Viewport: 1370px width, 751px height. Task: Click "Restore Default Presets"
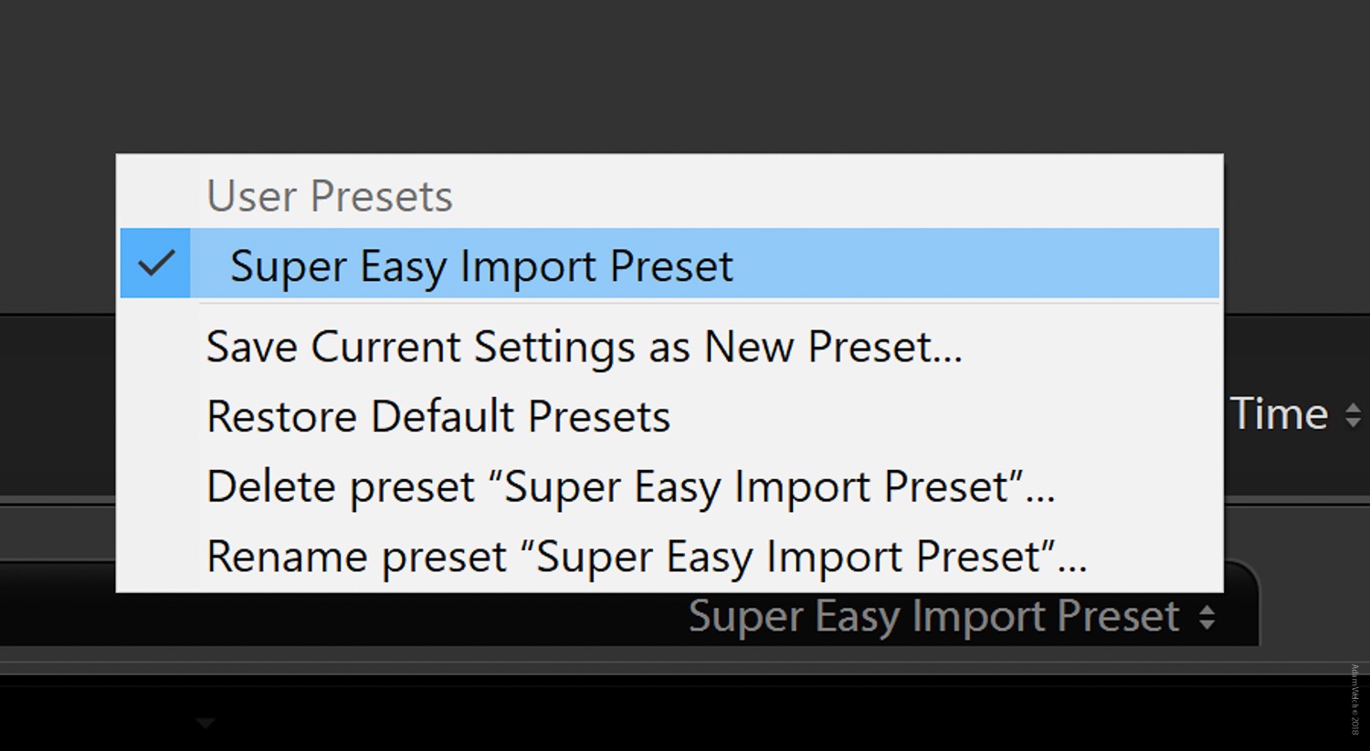pos(437,417)
